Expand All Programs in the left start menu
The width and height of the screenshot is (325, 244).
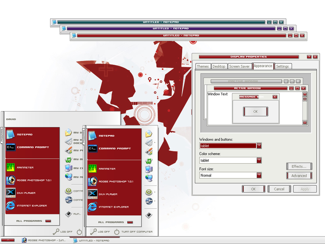click(x=34, y=221)
